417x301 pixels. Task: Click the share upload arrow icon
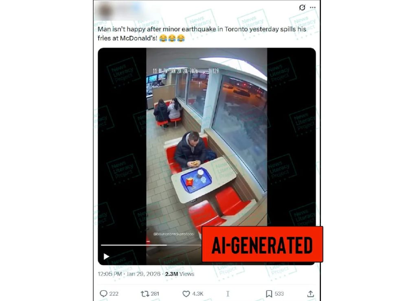(x=311, y=294)
